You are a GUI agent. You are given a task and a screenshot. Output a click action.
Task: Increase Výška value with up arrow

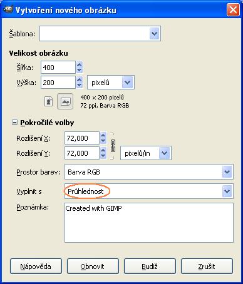[x=80, y=79]
